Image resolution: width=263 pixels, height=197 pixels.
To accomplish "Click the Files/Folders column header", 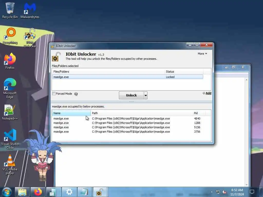I will 108,72.
